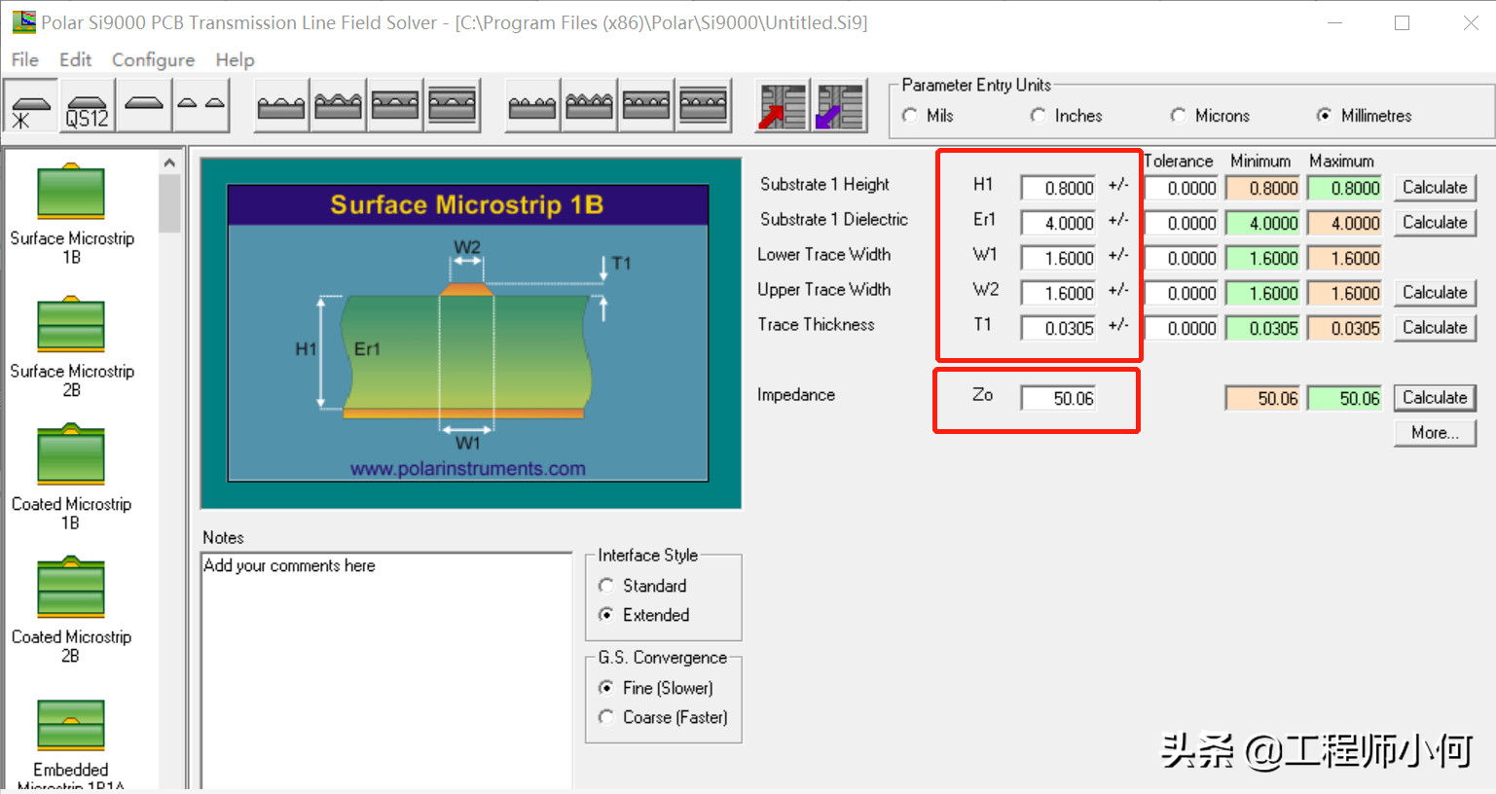
Task: Select Microns as entry units
Action: click(x=1211, y=116)
